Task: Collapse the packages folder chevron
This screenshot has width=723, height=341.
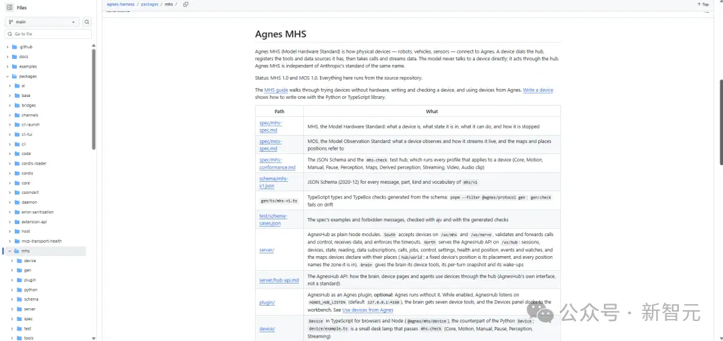Action: click(7, 76)
